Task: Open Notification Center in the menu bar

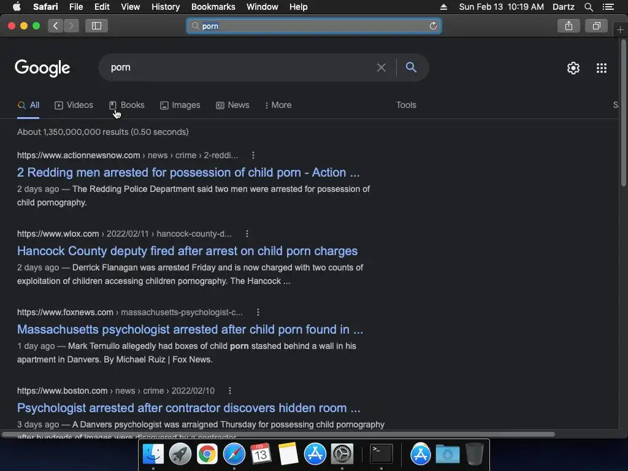Action: [608, 7]
